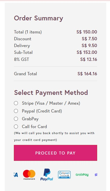The height and width of the screenshot is (191, 110).
Task: Click the GrabPay logo
Action: 82,175
